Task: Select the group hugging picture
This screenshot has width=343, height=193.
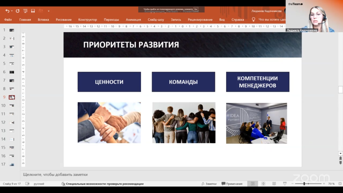Action: coord(184,123)
